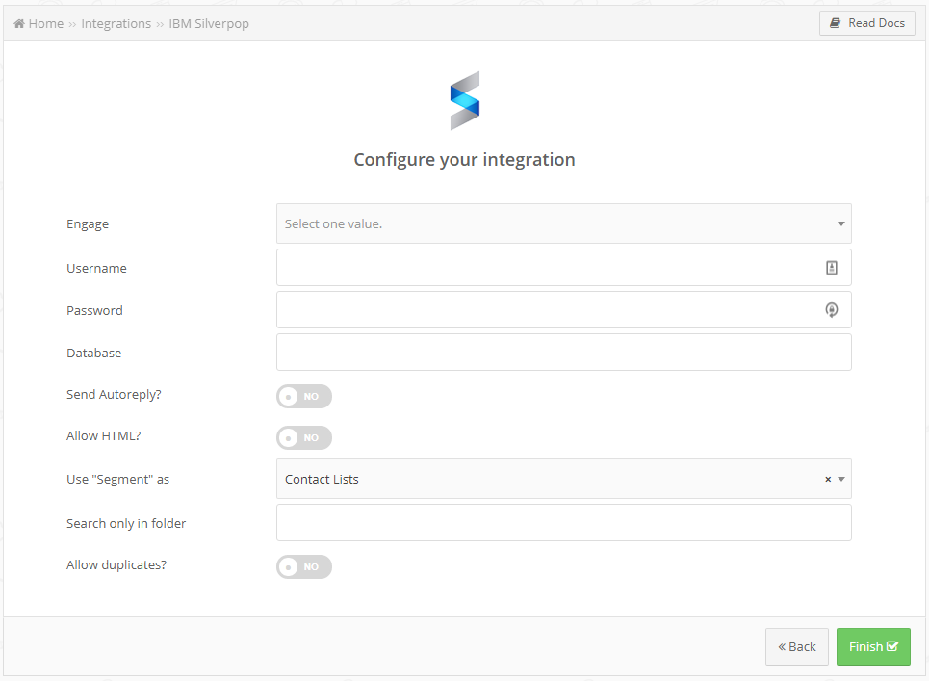The image size is (929, 681).
Task: Click into the Database input field
Action: click(x=563, y=353)
